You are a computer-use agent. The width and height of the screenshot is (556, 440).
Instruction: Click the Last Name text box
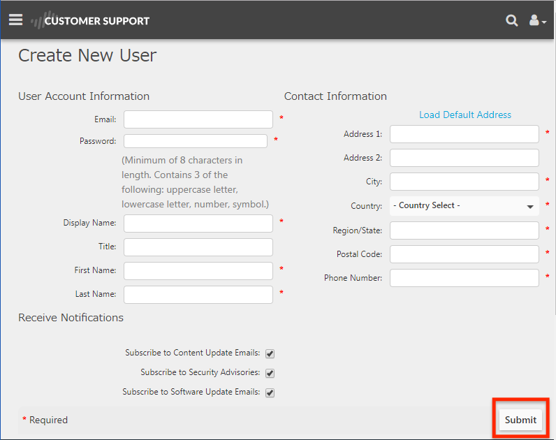click(x=198, y=295)
